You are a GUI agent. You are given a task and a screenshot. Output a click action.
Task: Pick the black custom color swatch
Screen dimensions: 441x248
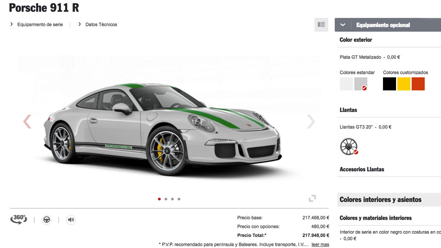(x=390, y=84)
